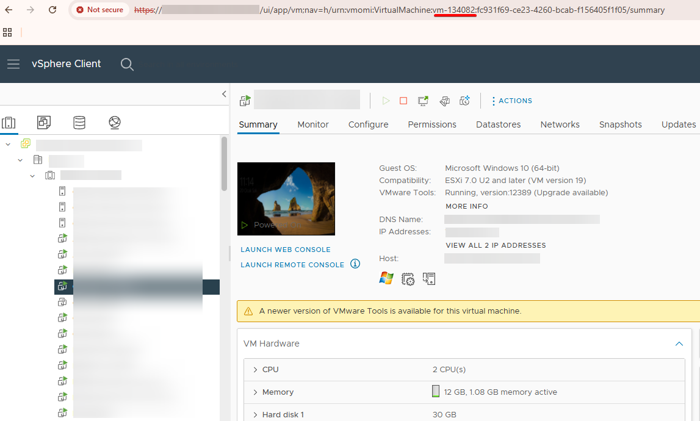Open the Configure tab
This screenshot has height=421, width=700.
tap(368, 124)
